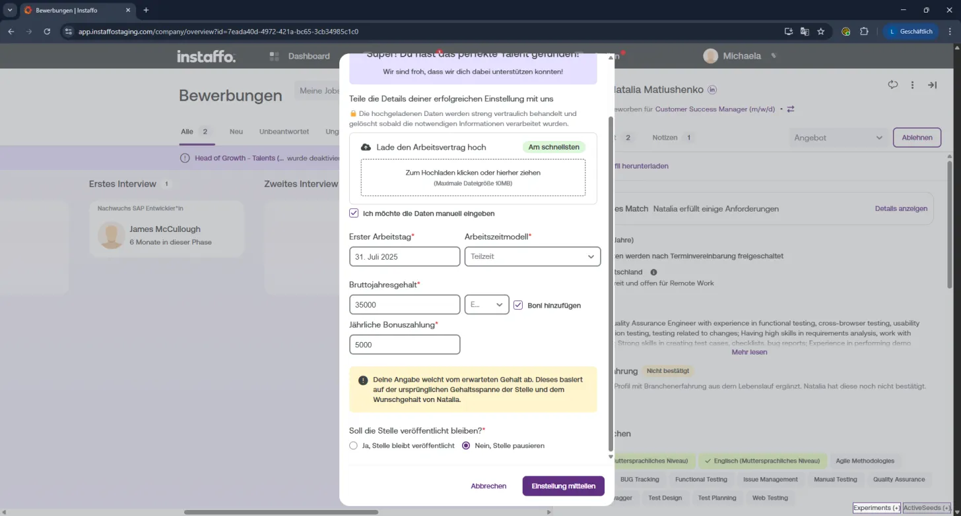The width and height of the screenshot is (961, 516).
Task: Toggle the 'Boni hinzufügen' checkbox
Action: 518,305
